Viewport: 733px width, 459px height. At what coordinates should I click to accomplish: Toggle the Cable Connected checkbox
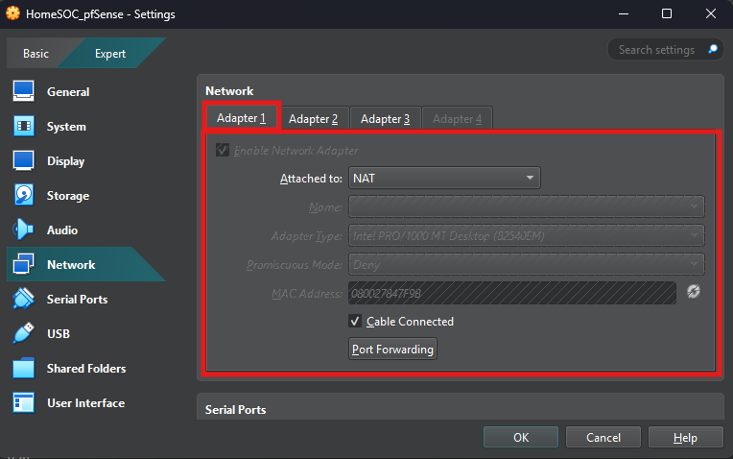[356, 322]
